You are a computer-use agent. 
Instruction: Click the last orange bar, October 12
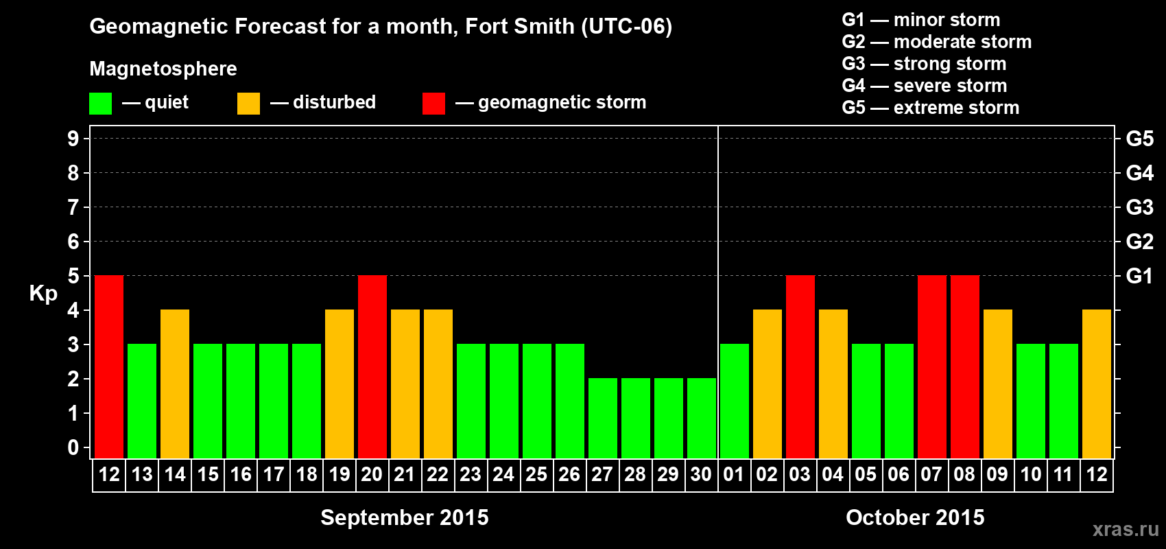[x=1097, y=384]
